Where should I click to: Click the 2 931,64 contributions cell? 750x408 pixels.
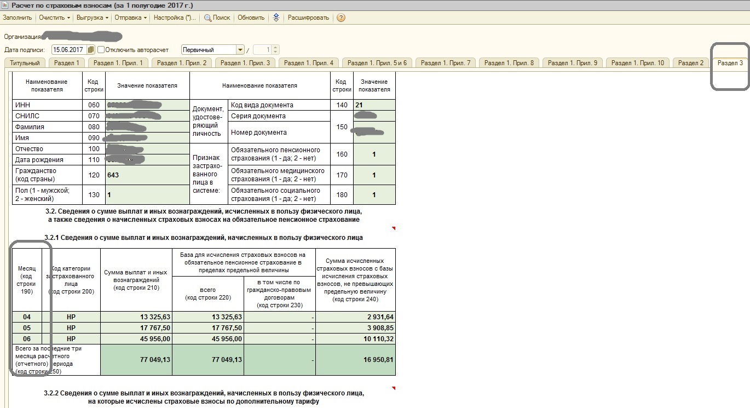[x=355, y=317]
